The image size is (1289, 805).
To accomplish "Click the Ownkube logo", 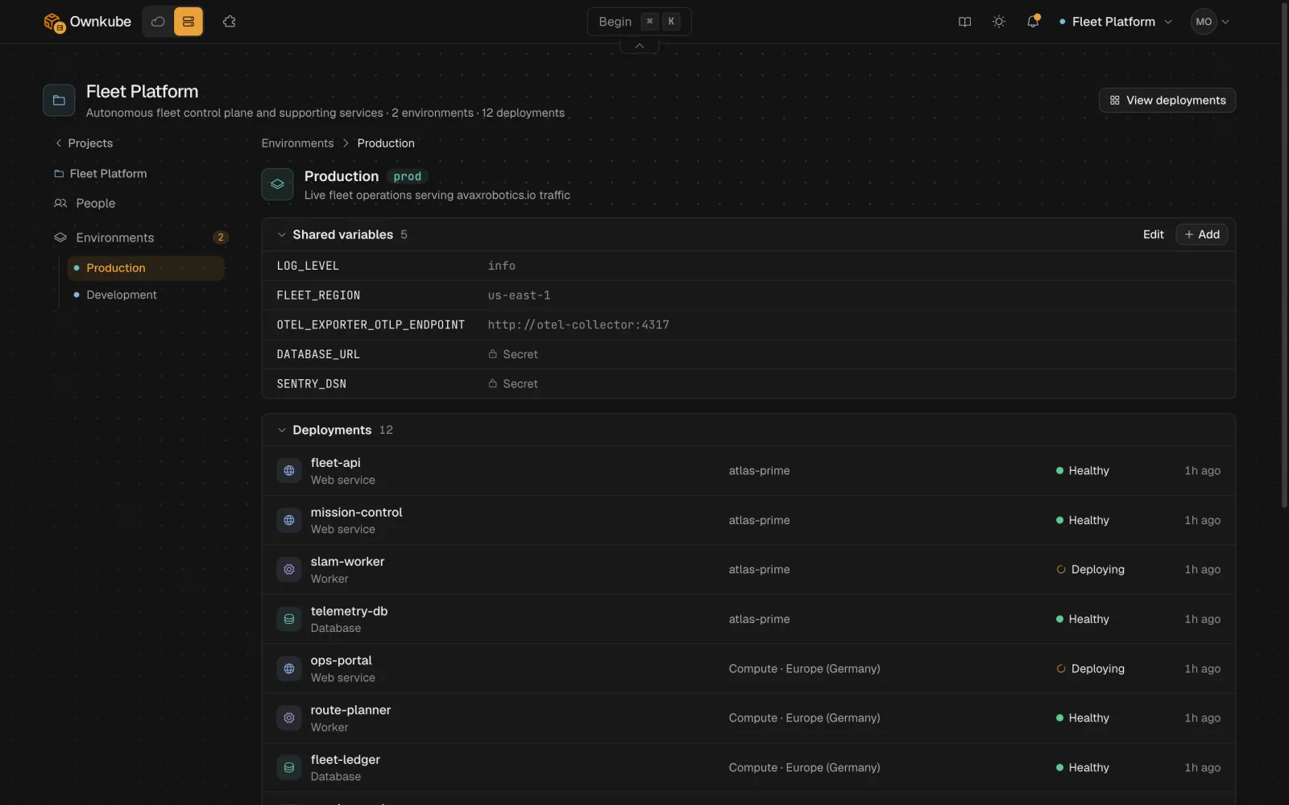I will tap(87, 22).
